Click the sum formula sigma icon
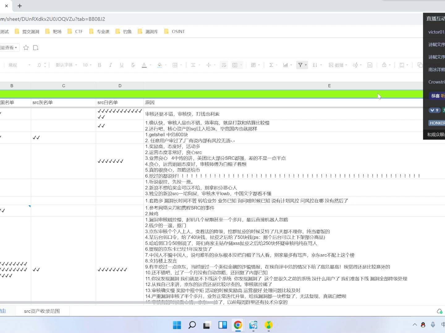Viewport: 445px width, 333px height. [x=271, y=65]
